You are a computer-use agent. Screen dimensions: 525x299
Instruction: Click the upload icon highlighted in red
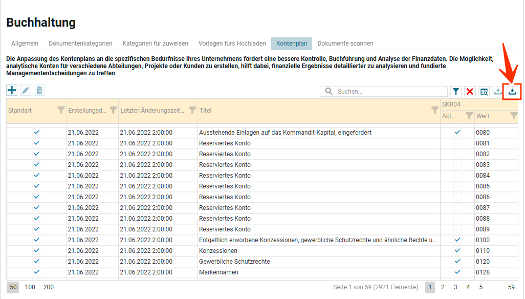[513, 92]
